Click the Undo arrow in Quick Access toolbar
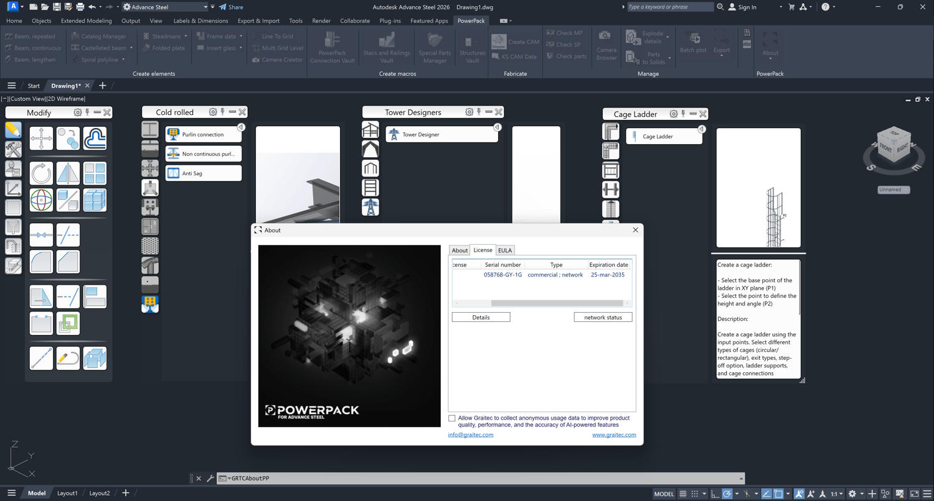Image resolution: width=934 pixels, height=501 pixels. 92,7
